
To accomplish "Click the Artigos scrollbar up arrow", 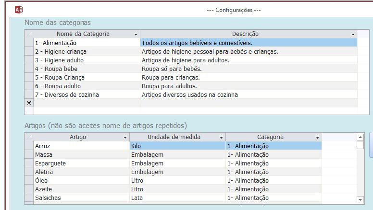I will [360, 138].
